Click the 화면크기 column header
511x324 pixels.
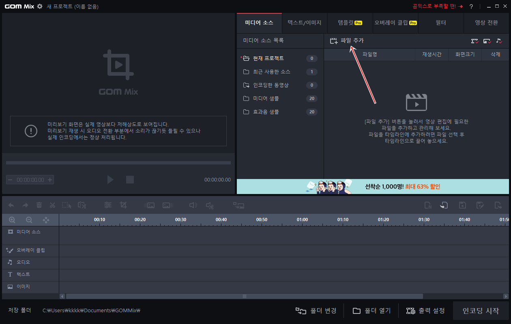pos(465,54)
